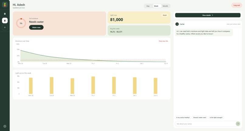Click the Water now button
The image size is (245, 131).
(x=36, y=28)
